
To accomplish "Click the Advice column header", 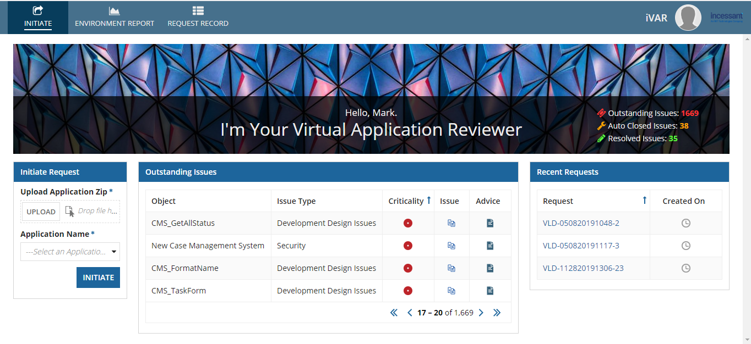I will click(488, 201).
